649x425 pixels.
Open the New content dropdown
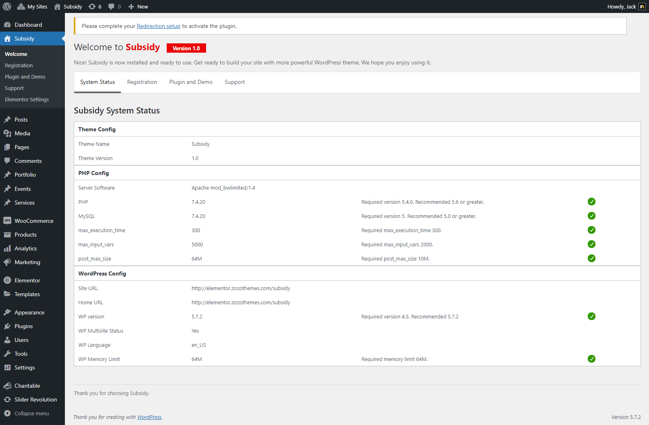click(x=138, y=6)
